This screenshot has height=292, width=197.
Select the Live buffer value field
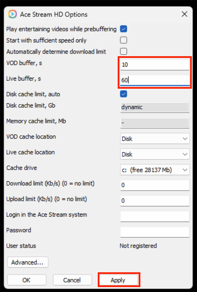(x=155, y=80)
